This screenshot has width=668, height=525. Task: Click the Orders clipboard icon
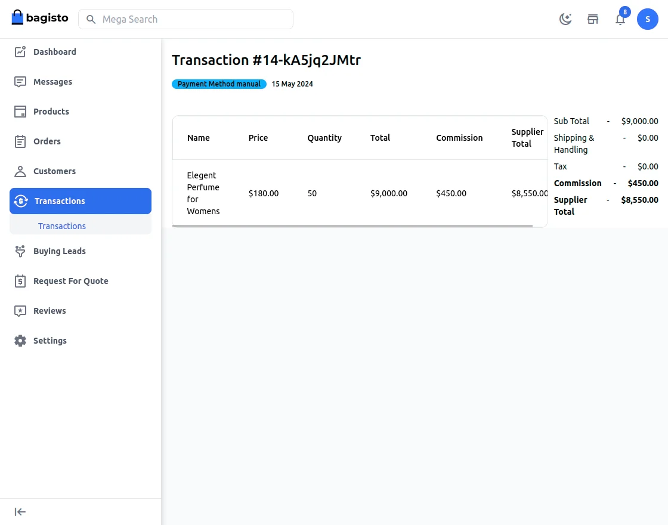point(20,141)
